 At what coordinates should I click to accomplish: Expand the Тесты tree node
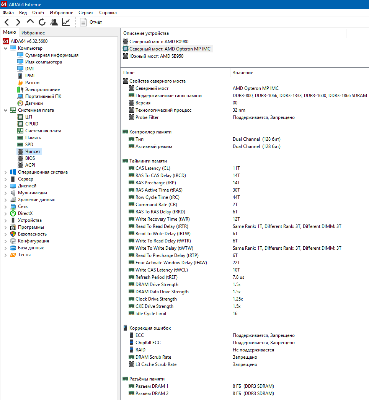click(6, 255)
